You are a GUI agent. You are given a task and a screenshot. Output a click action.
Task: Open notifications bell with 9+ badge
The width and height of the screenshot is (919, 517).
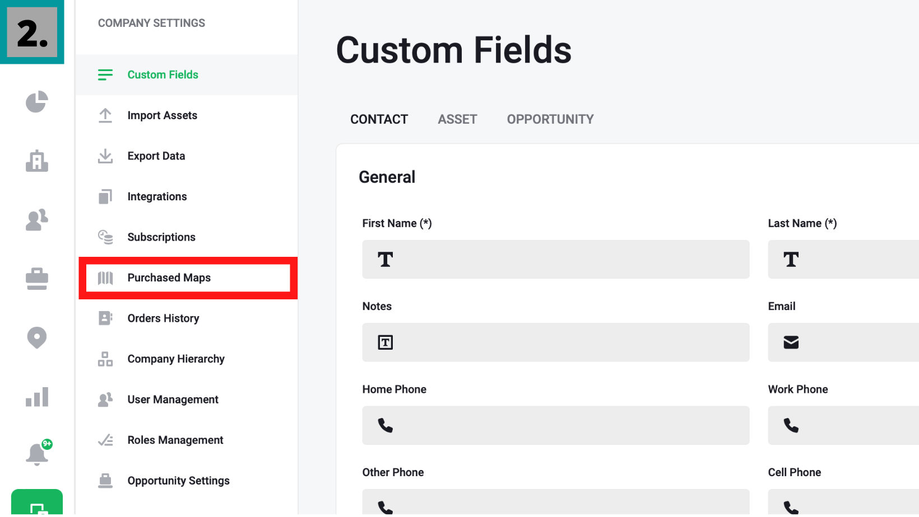(37, 454)
